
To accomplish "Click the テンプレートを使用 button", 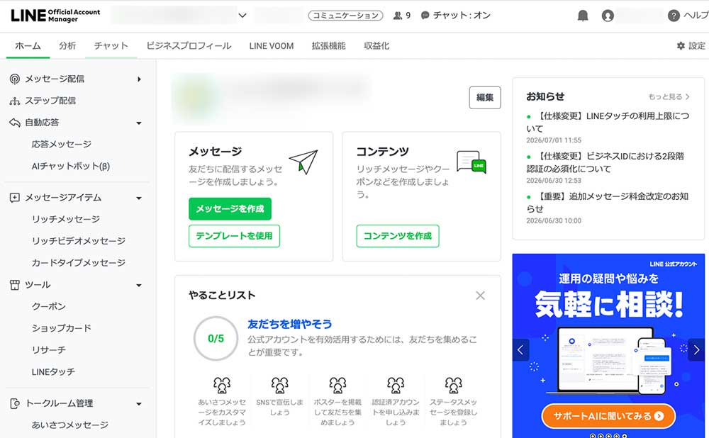I will [234, 236].
